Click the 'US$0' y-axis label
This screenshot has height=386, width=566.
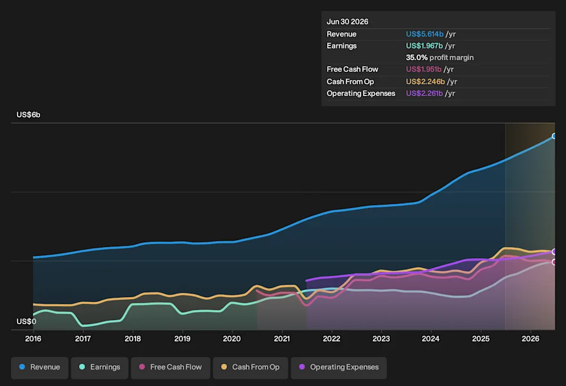[26, 321]
